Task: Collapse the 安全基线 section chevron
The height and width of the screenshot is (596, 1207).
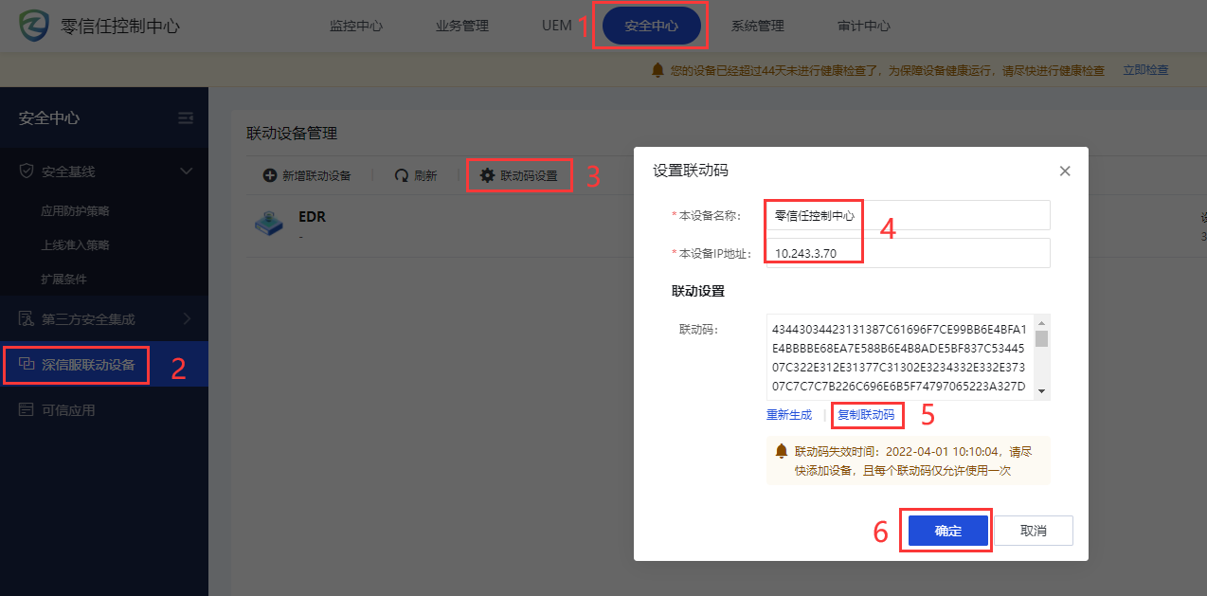Action: (x=187, y=172)
